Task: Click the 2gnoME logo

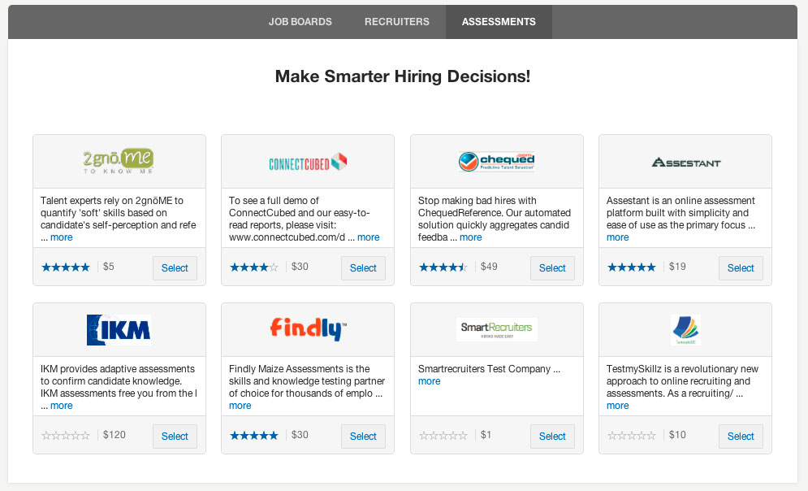Action: [x=119, y=162]
